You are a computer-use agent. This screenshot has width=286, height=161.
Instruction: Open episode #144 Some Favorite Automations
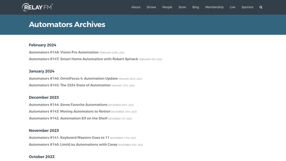[x=68, y=105]
